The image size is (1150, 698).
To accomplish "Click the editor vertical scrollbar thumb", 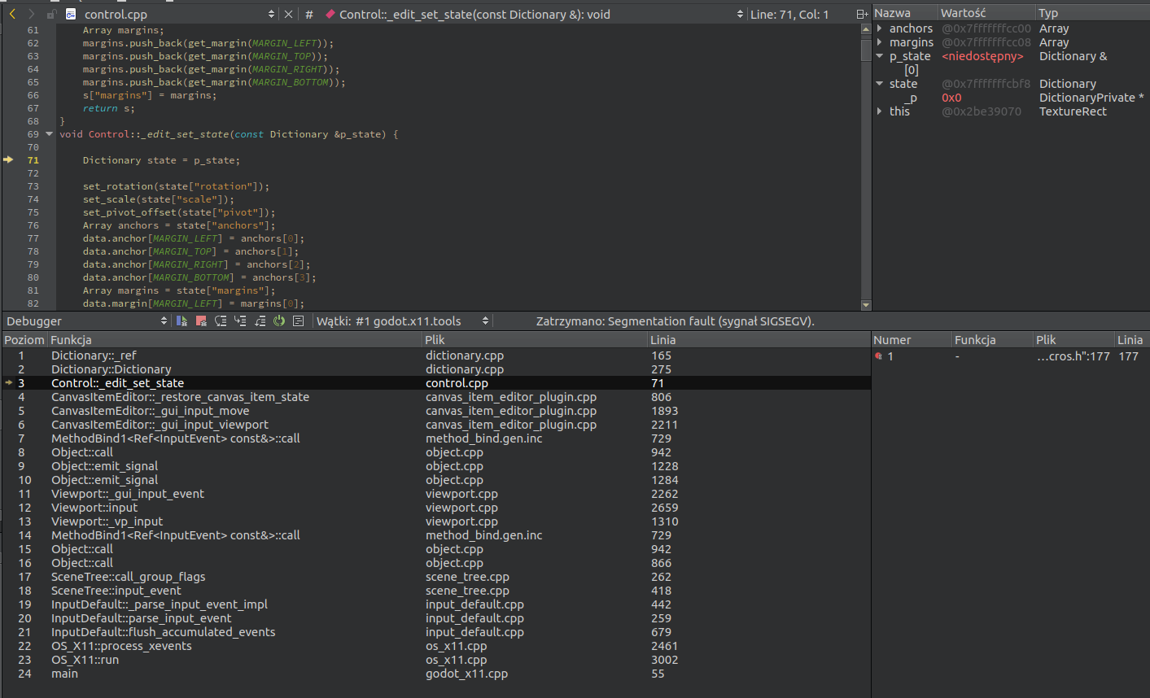I will pos(866,49).
